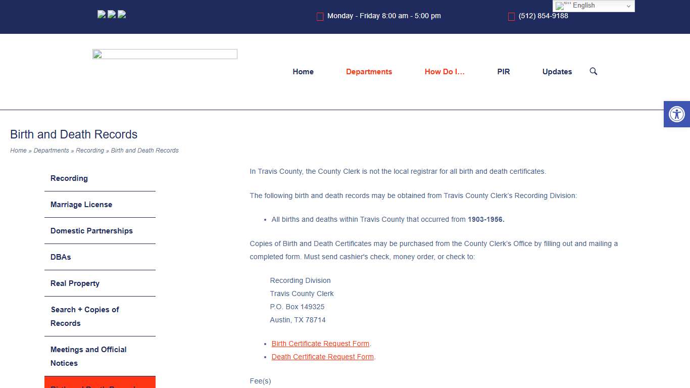Open the Birth Certificate Request Form
The height and width of the screenshot is (388, 690).
(x=320, y=344)
